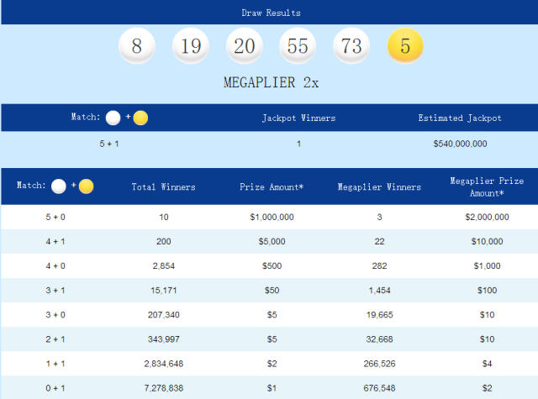This screenshot has height=399, width=538.
Task: Click total winners value 200
Action: pyautogui.click(x=164, y=242)
